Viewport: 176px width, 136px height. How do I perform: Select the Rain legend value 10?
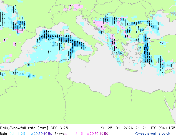click(31, 134)
